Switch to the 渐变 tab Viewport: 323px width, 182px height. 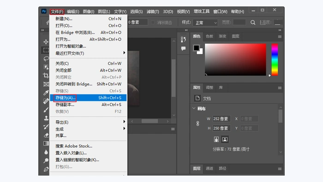(x=222, y=36)
